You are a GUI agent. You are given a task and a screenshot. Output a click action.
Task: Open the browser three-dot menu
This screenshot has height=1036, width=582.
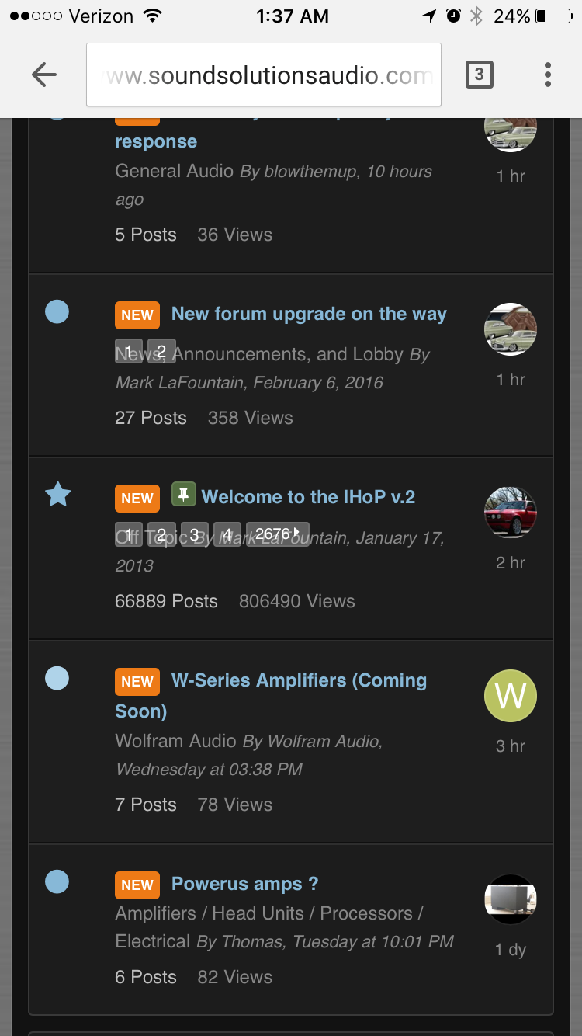tap(548, 75)
